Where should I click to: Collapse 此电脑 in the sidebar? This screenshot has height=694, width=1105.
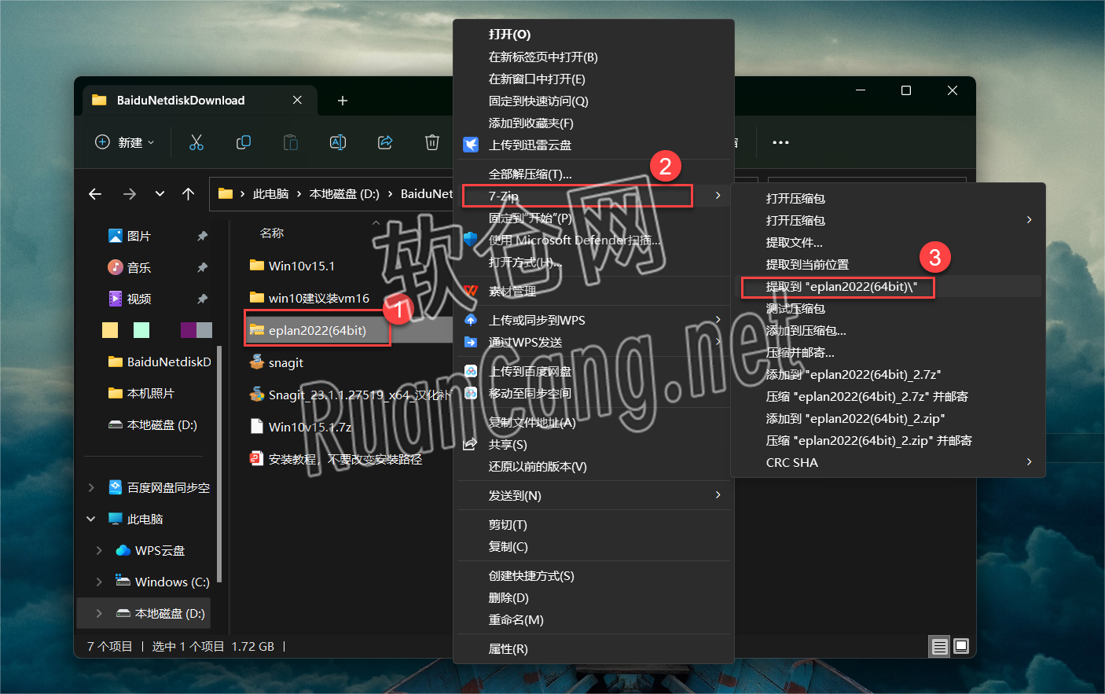coord(90,519)
